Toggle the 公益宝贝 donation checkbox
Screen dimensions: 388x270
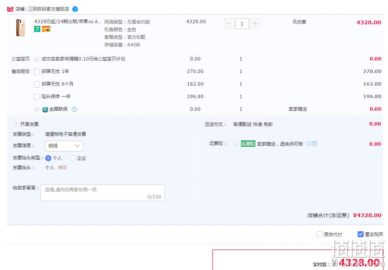click(x=37, y=59)
